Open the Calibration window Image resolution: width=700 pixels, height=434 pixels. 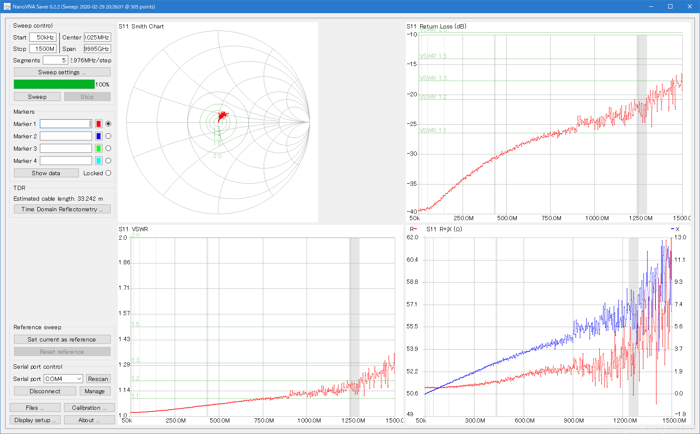[x=89, y=408]
